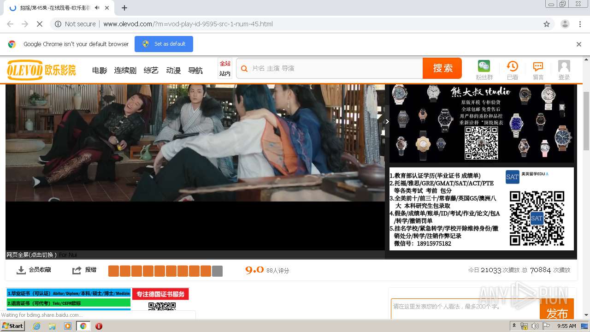Click the 9.0 score text
The image size is (590, 332).
coord(254,270)
